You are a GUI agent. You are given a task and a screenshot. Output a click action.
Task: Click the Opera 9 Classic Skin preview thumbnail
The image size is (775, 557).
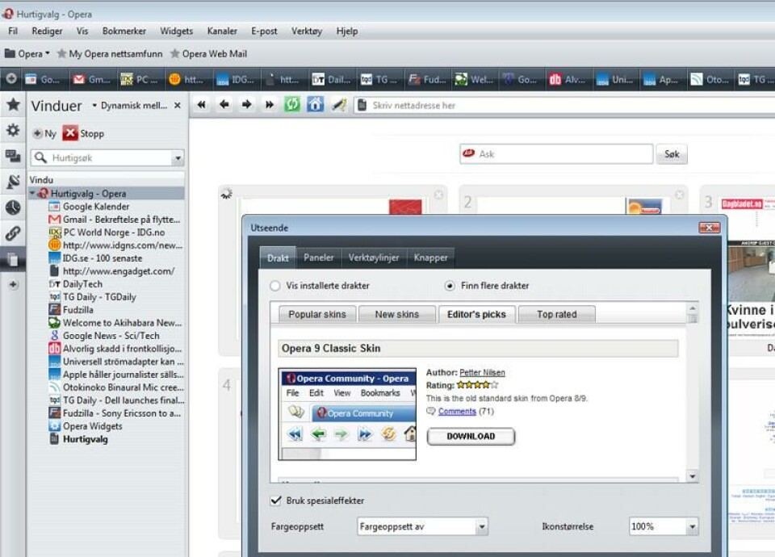347,414
